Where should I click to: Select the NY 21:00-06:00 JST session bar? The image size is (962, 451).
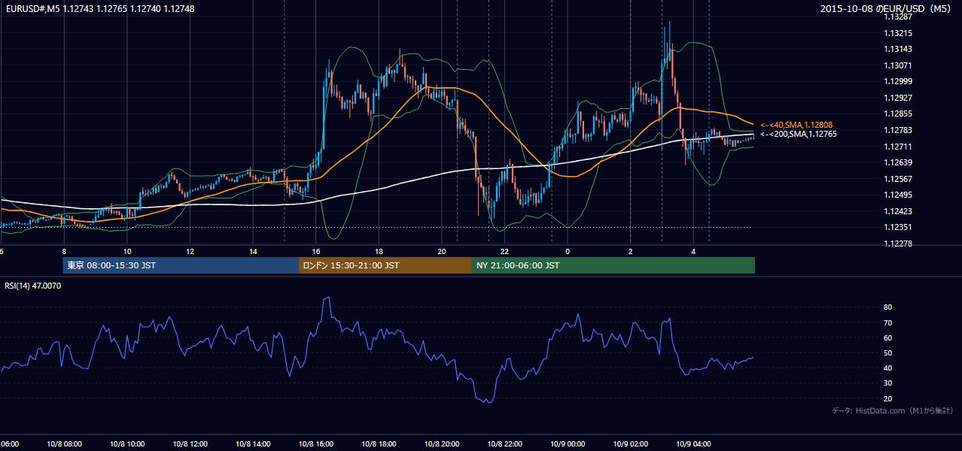tap(613, 265)
